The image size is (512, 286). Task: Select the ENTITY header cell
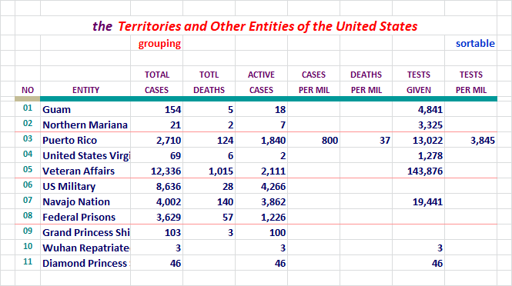pos(85,90)
